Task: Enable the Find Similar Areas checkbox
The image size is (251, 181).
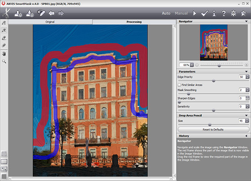Action: click(179, 85)
